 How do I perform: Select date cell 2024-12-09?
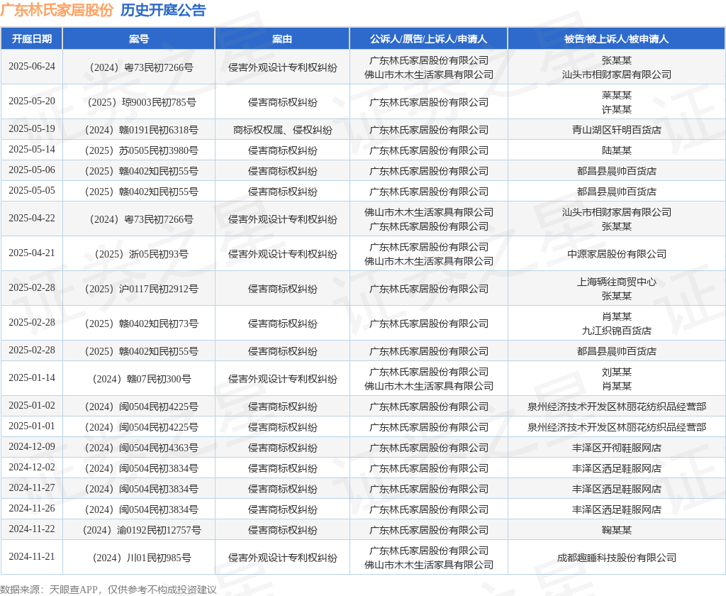click(31, 447)
